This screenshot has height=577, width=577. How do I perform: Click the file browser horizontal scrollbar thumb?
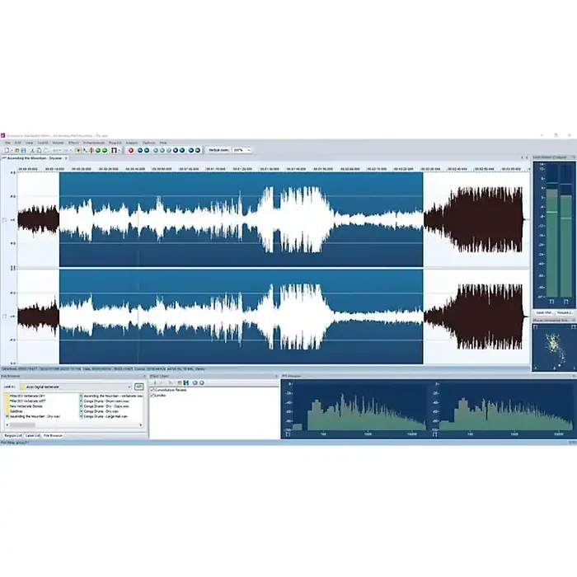pos(22,425)
